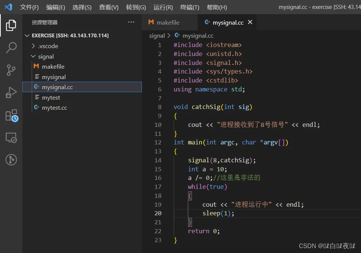The height and width of the screenshot is (253, 361).
Task: Open the Extensions view icon
Action: pyautogui.click(x=11, y=115)
